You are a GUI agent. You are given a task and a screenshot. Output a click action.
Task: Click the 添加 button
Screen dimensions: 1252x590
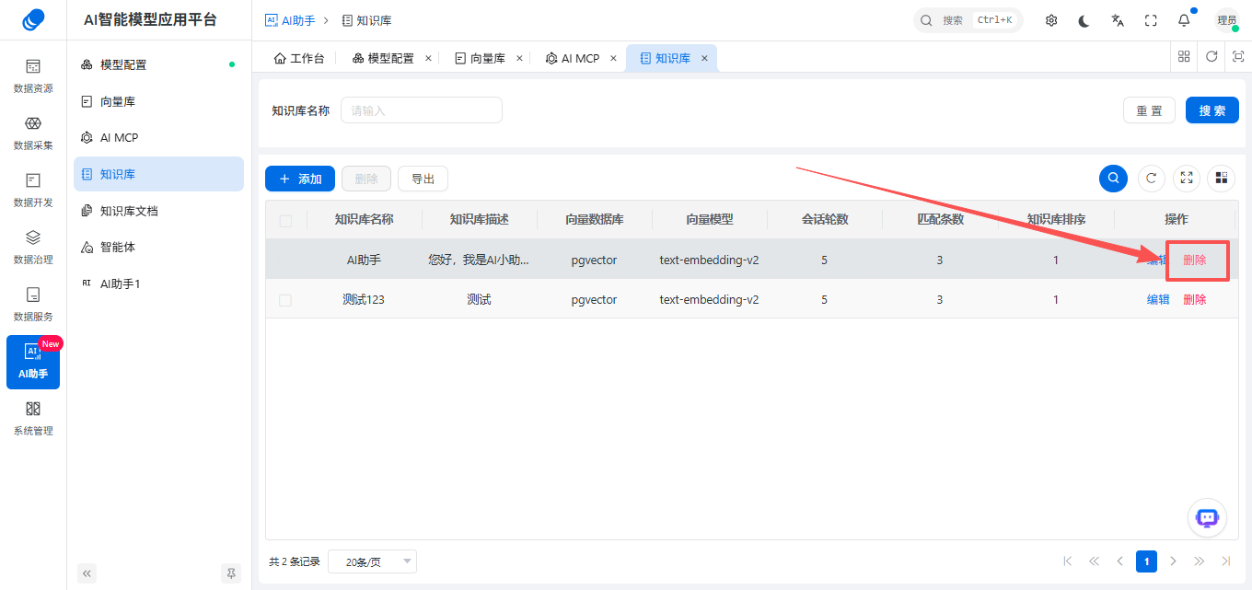coord(300,179)
